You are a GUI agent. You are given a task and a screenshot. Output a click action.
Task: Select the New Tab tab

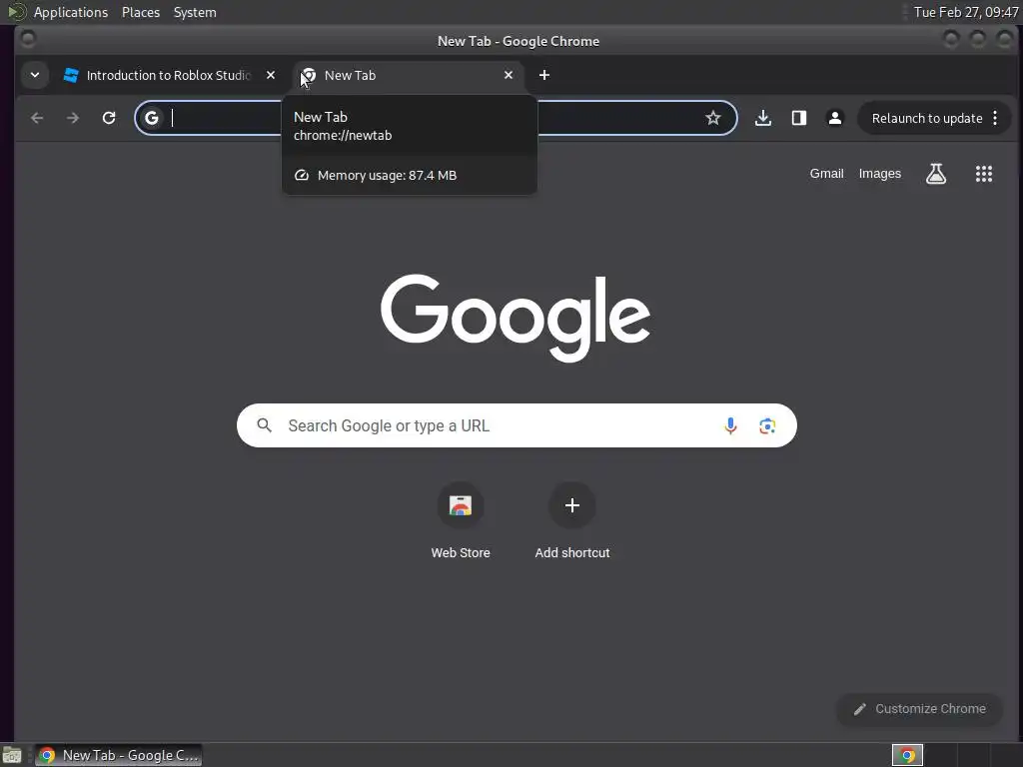click(409, 75)
